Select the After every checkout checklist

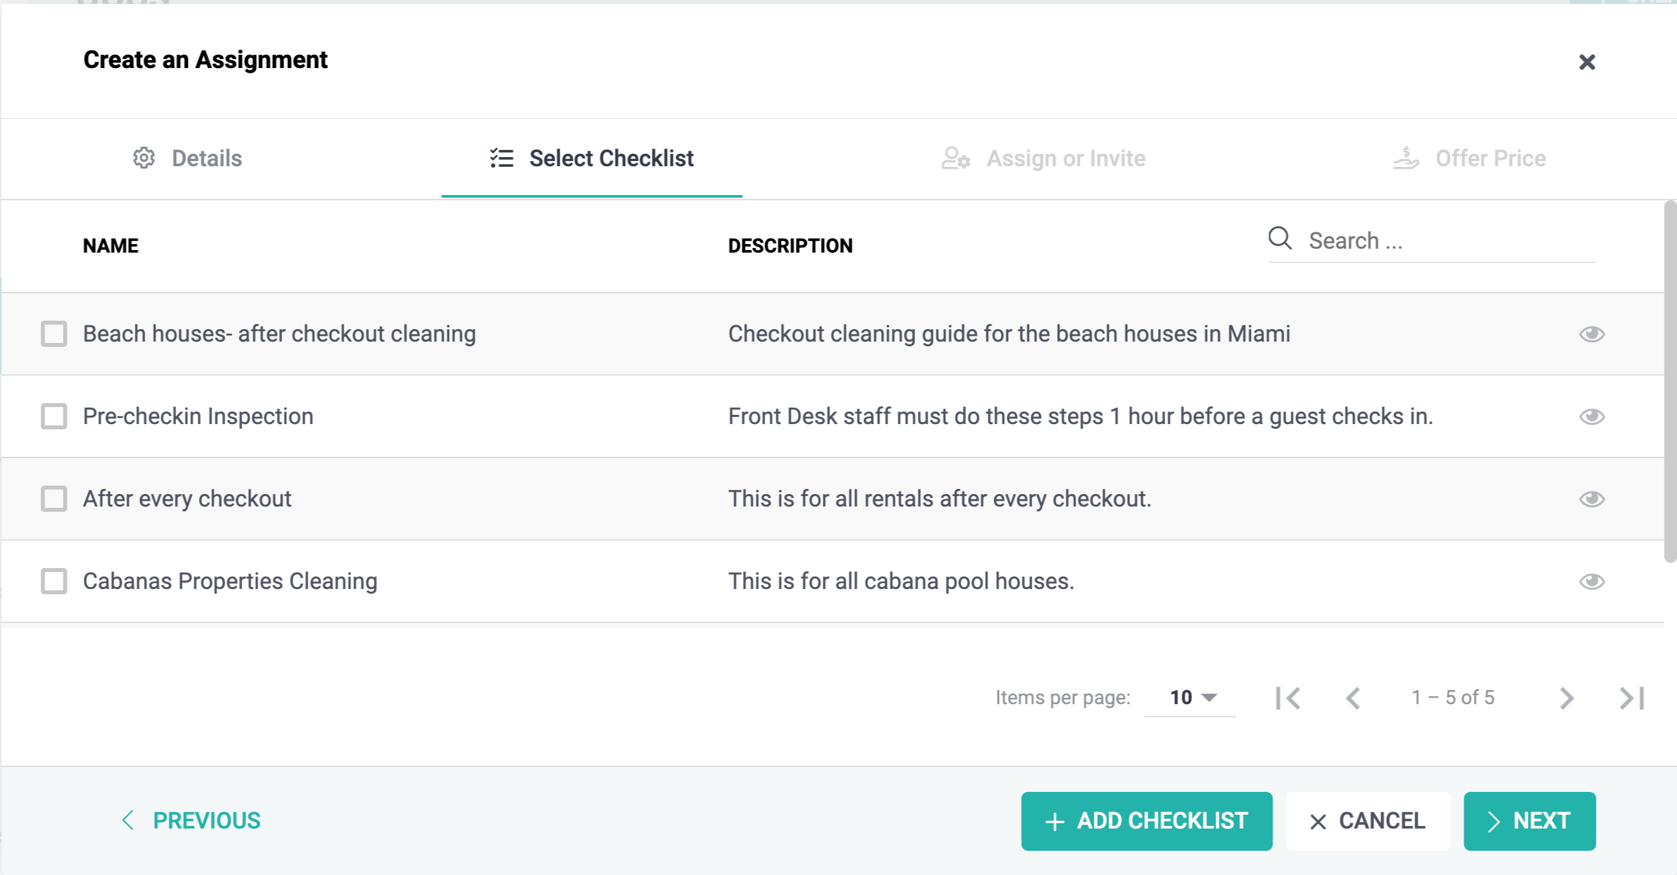pos(54,499)
